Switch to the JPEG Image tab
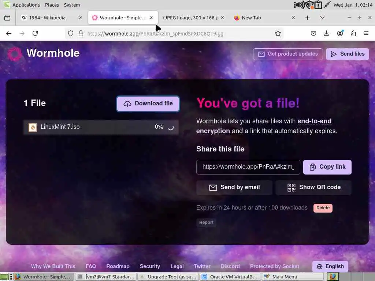The height and width of the screenshot is (281, 375). point(190,18)
